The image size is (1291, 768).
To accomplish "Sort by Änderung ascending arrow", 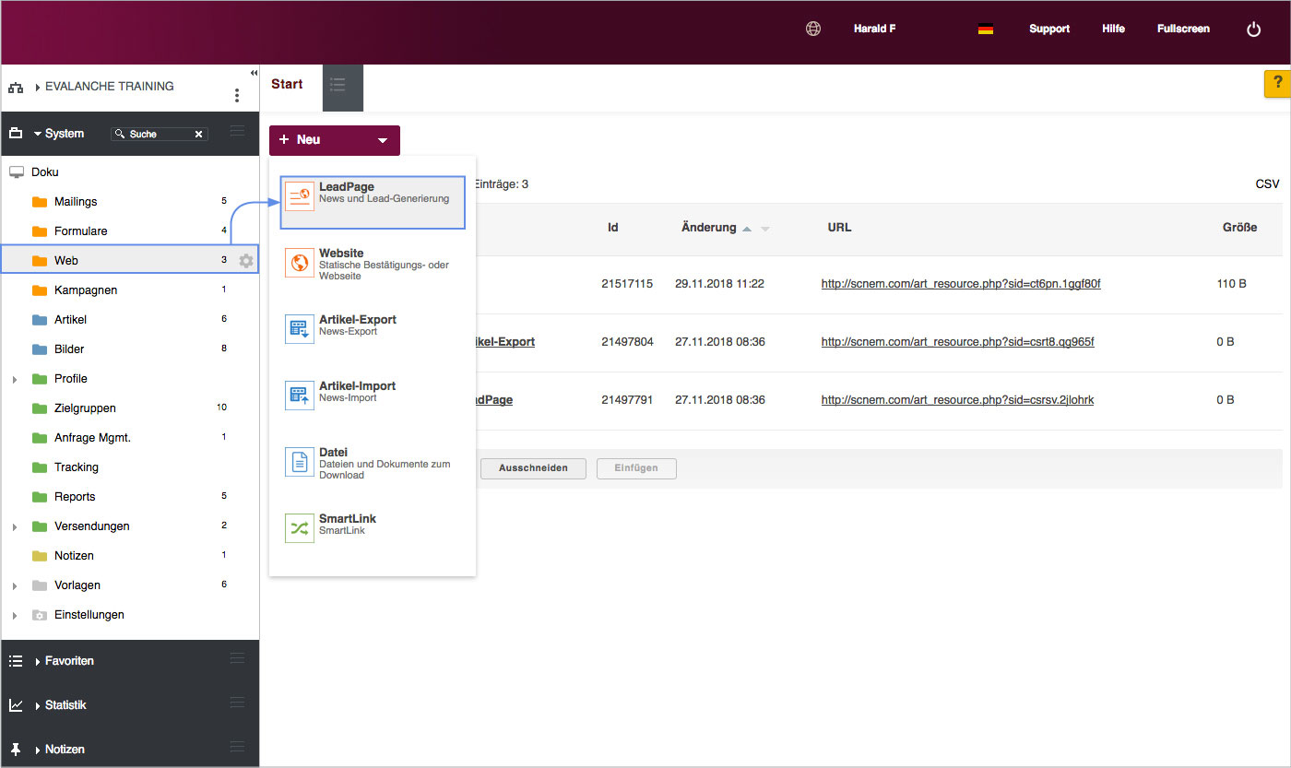I will point(747,228).
